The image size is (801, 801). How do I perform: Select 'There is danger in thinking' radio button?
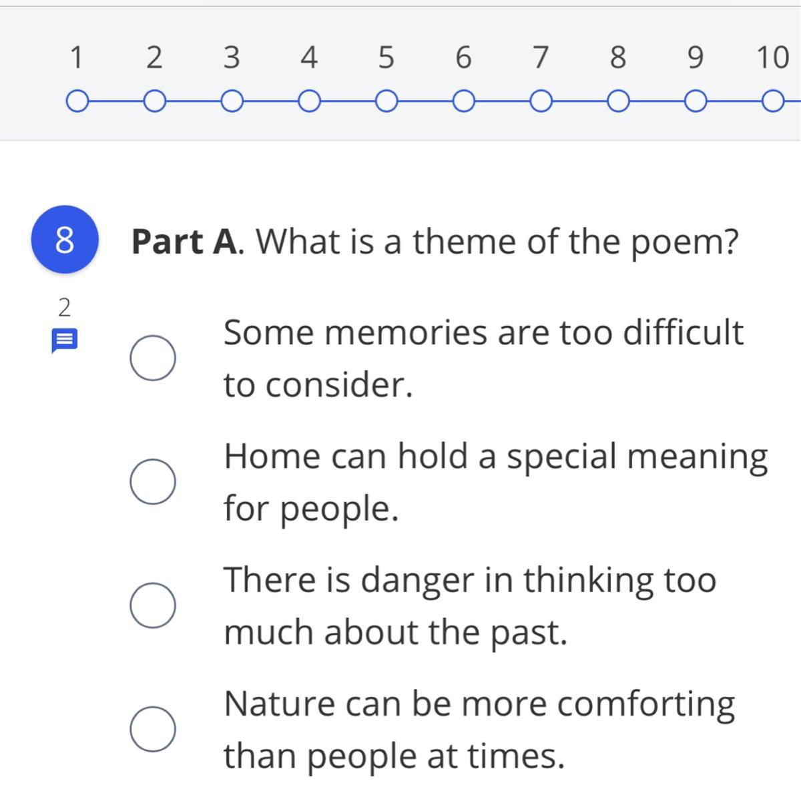coord(153,605)
